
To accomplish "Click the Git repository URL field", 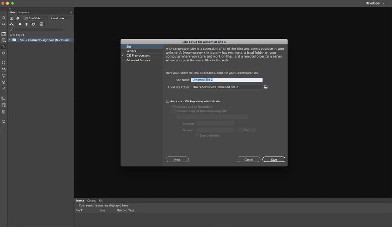I will point(212,117).
